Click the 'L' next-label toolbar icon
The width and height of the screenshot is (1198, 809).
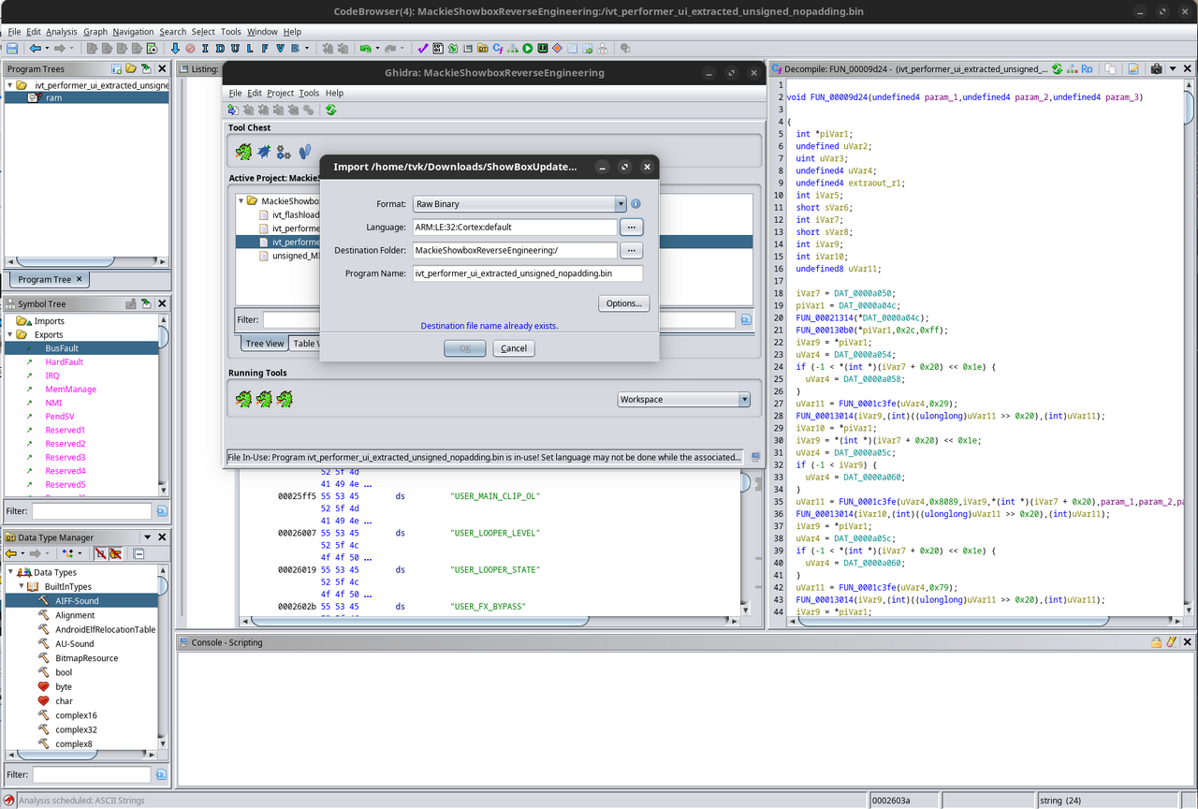tap(250, 48)
